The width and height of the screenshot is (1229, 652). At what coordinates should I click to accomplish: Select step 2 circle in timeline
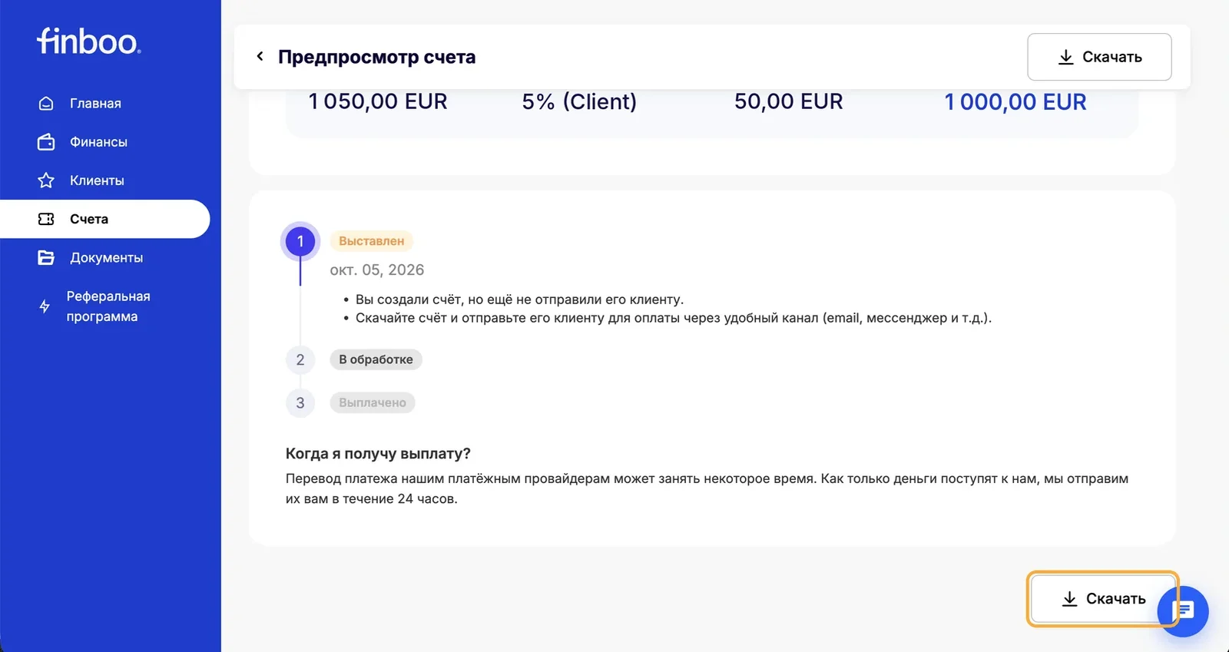(x=300, y=359)
